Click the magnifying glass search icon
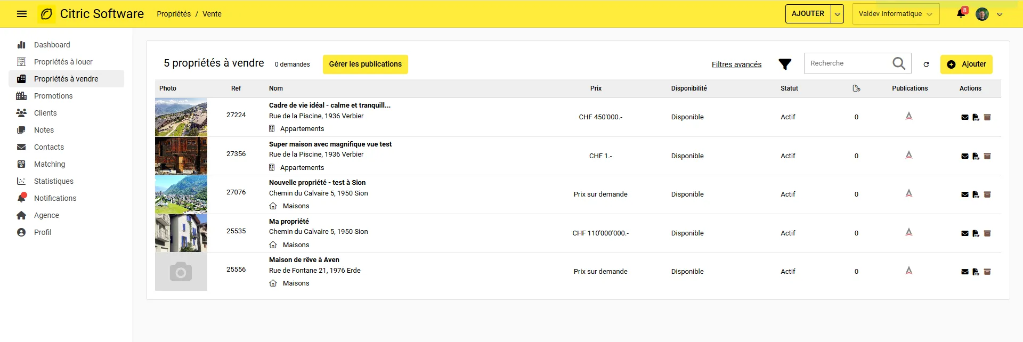1023x342 pixels. (x=899, y=63)
